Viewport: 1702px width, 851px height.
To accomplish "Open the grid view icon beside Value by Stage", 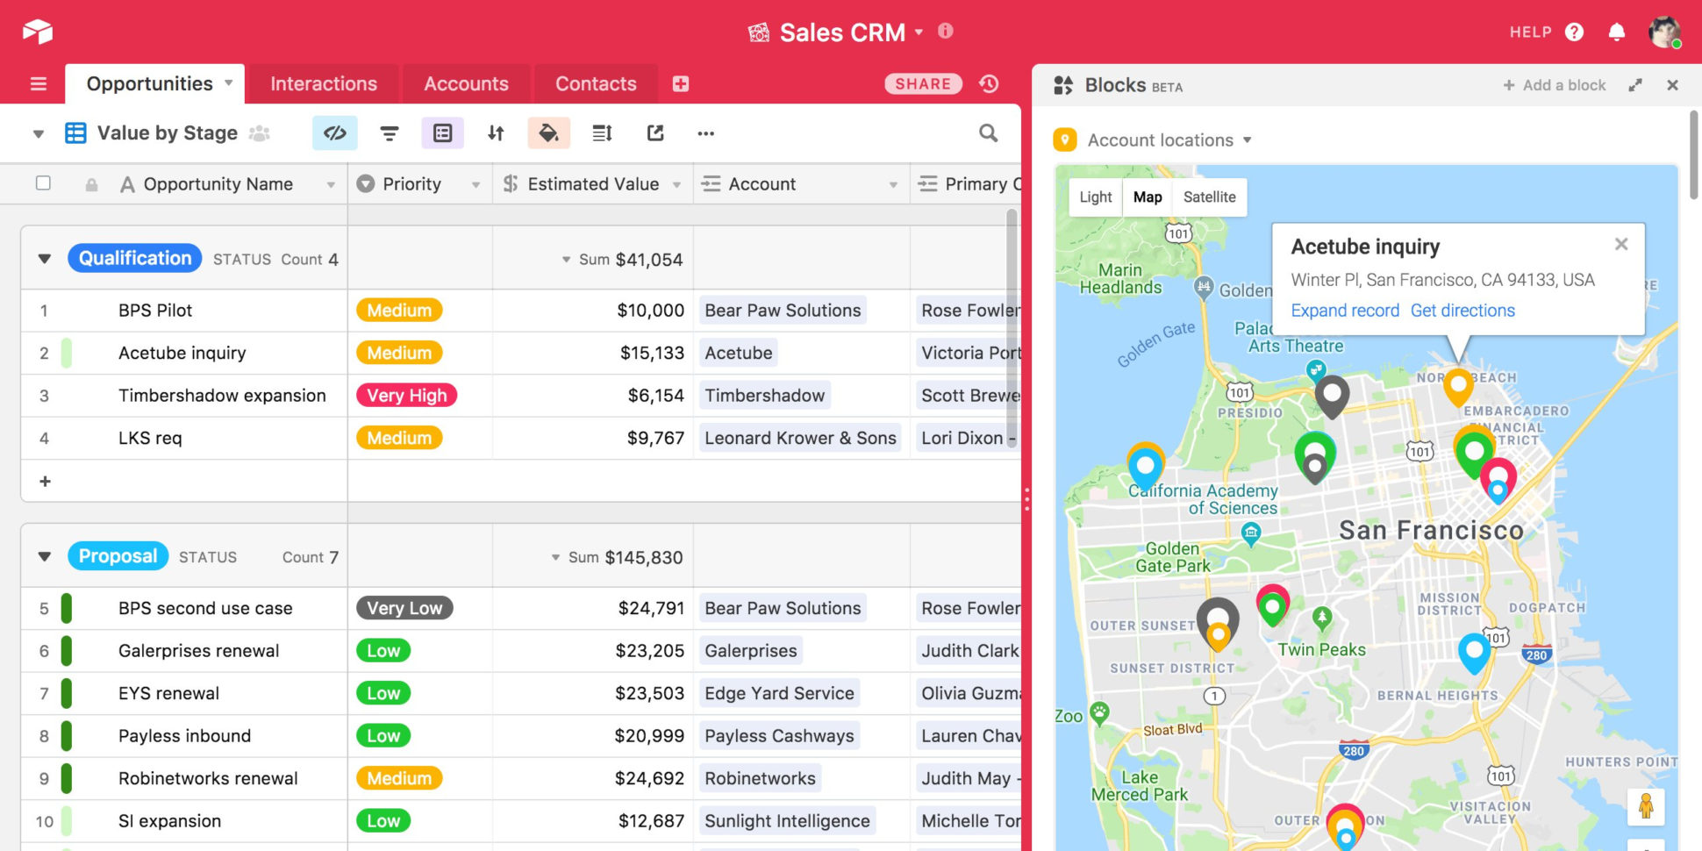I will click(x=75, y=132).
